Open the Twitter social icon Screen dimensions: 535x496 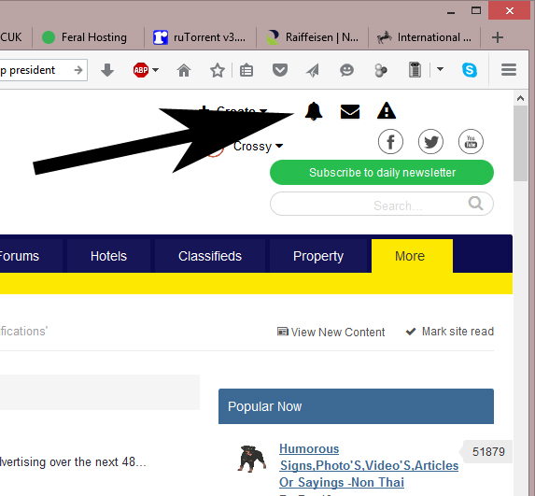pyautogui.click(x=430, y=142)
